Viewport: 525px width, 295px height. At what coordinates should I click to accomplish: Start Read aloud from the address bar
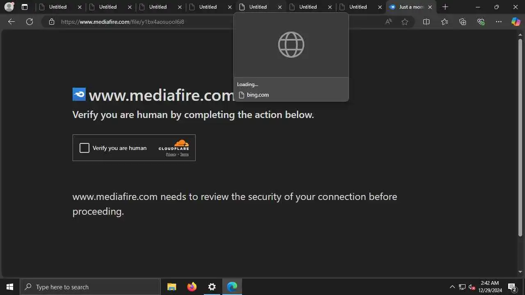point(388,22)
